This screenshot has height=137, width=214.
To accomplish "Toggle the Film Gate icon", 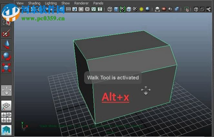I will [68, 9].
